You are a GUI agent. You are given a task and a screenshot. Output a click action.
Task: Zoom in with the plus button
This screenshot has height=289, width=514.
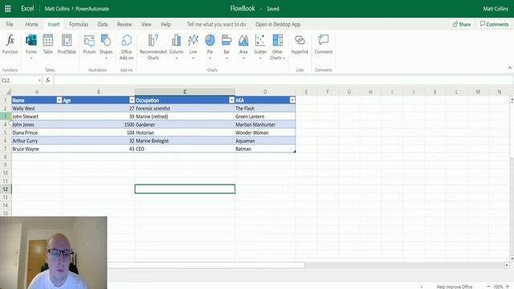pyautogui.click(x=508, y=287)
